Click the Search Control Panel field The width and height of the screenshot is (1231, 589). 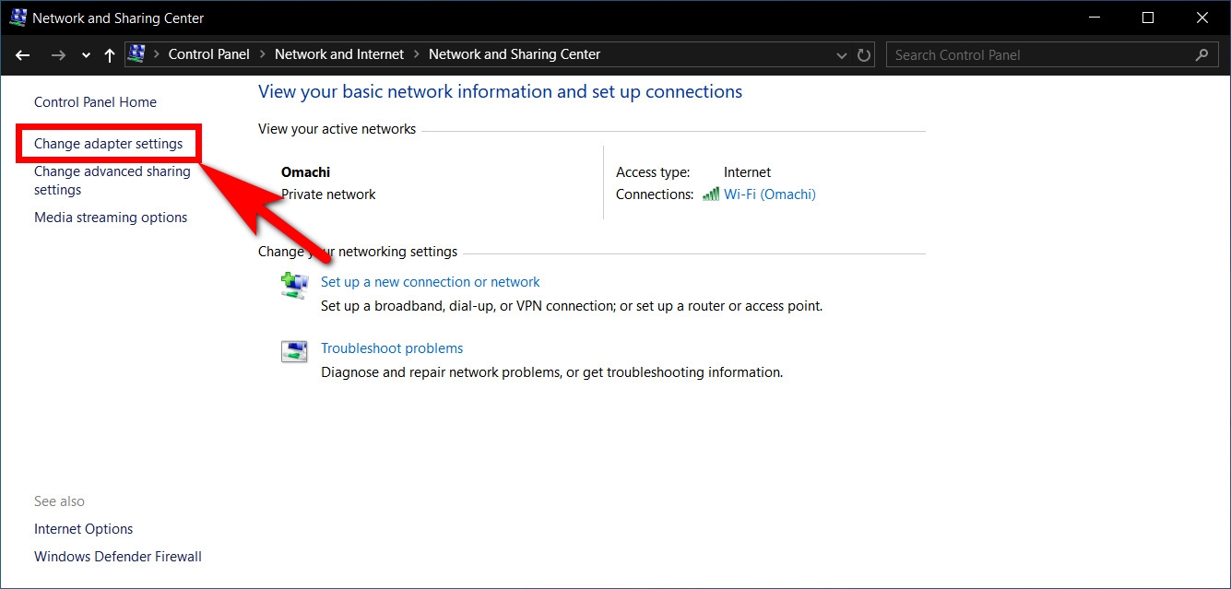pyautogui.click(x=1050, y=54)
